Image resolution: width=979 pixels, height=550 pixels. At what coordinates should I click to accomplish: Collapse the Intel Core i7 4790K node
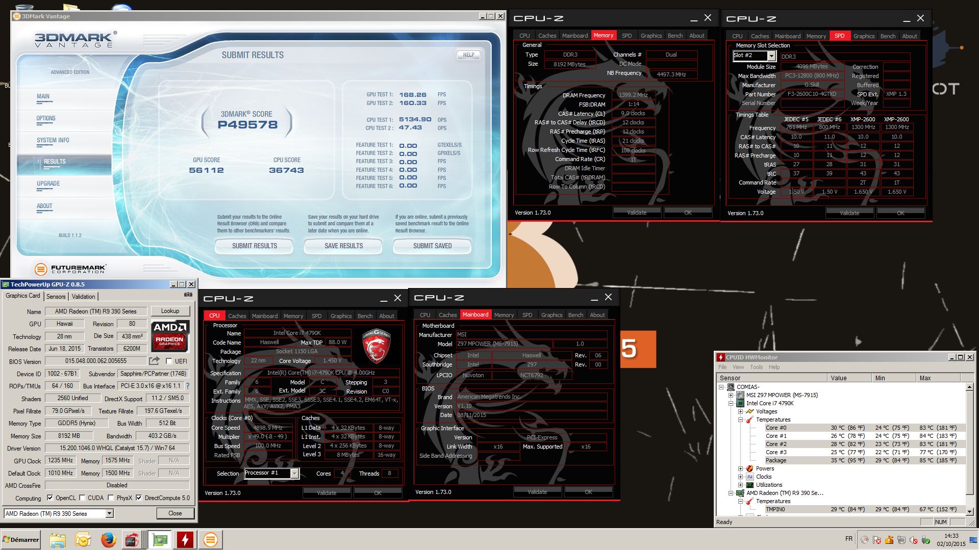tap(731, 403)
